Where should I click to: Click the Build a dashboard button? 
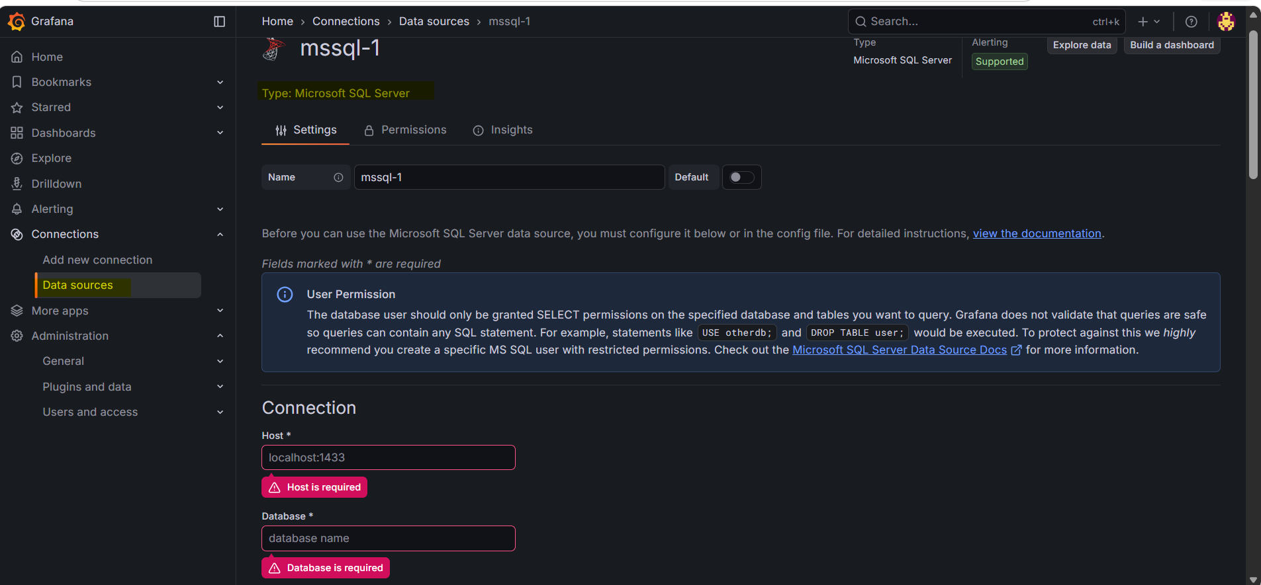(1172, 45)
